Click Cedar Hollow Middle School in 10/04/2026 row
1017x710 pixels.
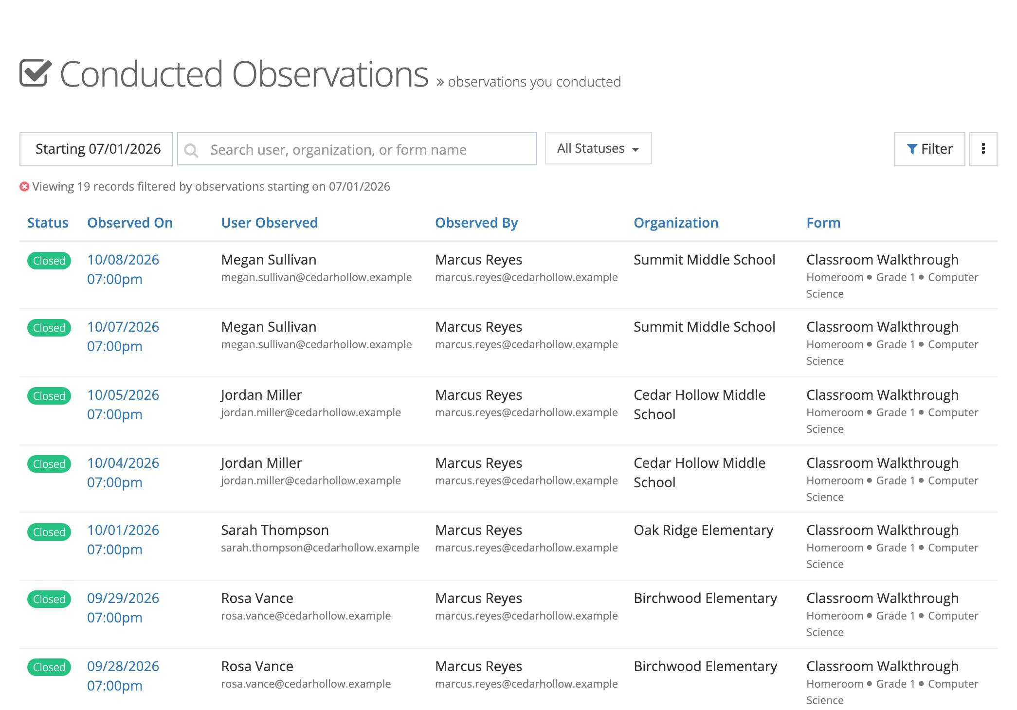coord(699,473)
